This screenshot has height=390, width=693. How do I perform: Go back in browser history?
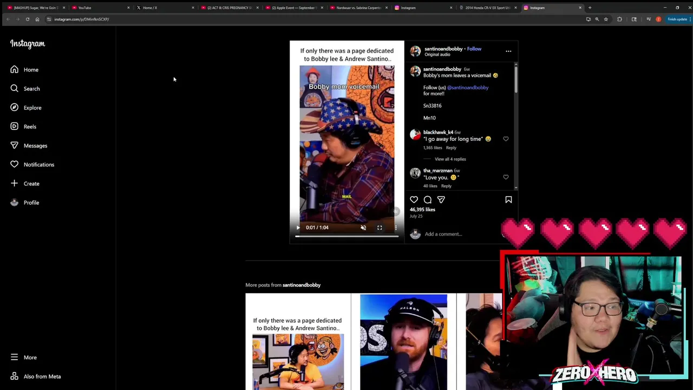[x=8, y=19]
